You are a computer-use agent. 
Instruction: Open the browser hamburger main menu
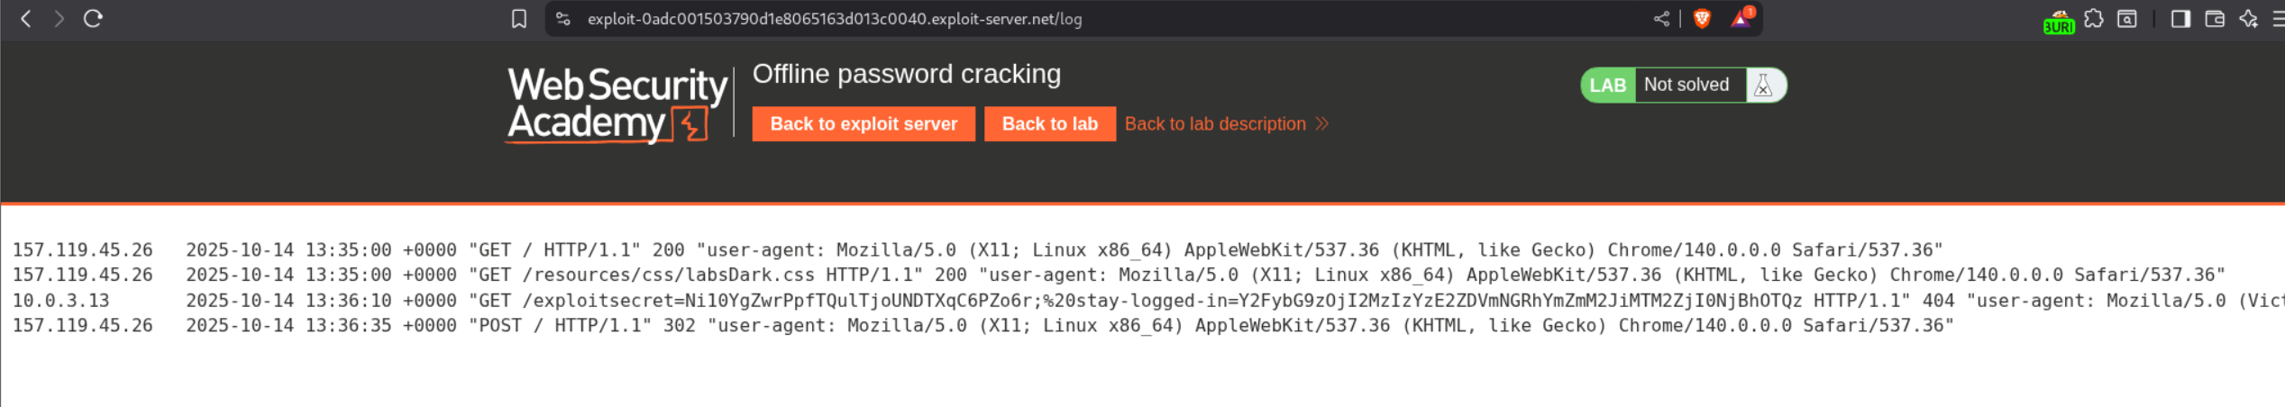pyautogui.click(x=2278, y=19)
